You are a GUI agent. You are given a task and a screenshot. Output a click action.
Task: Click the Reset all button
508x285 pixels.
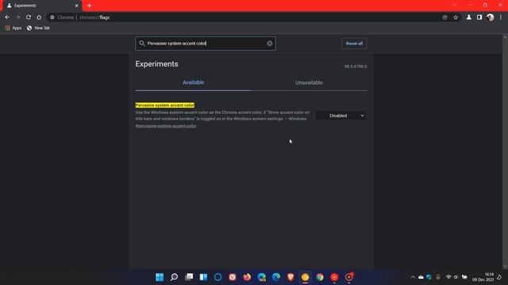coord(354,44)
